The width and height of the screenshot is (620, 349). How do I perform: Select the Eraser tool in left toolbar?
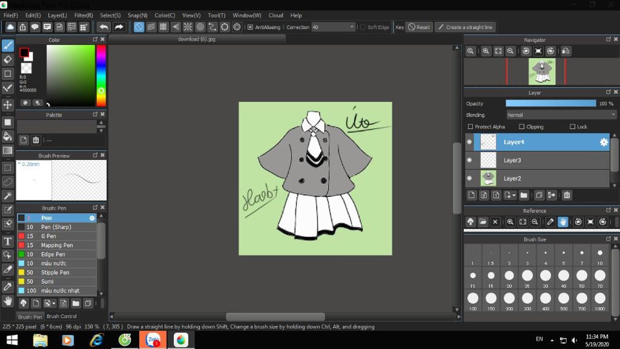7,60
